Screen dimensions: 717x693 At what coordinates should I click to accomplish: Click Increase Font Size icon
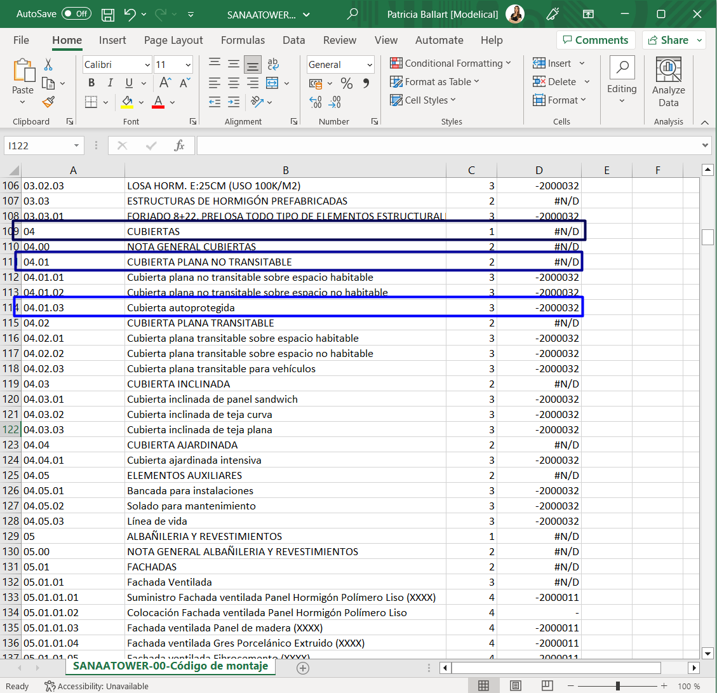165,83
